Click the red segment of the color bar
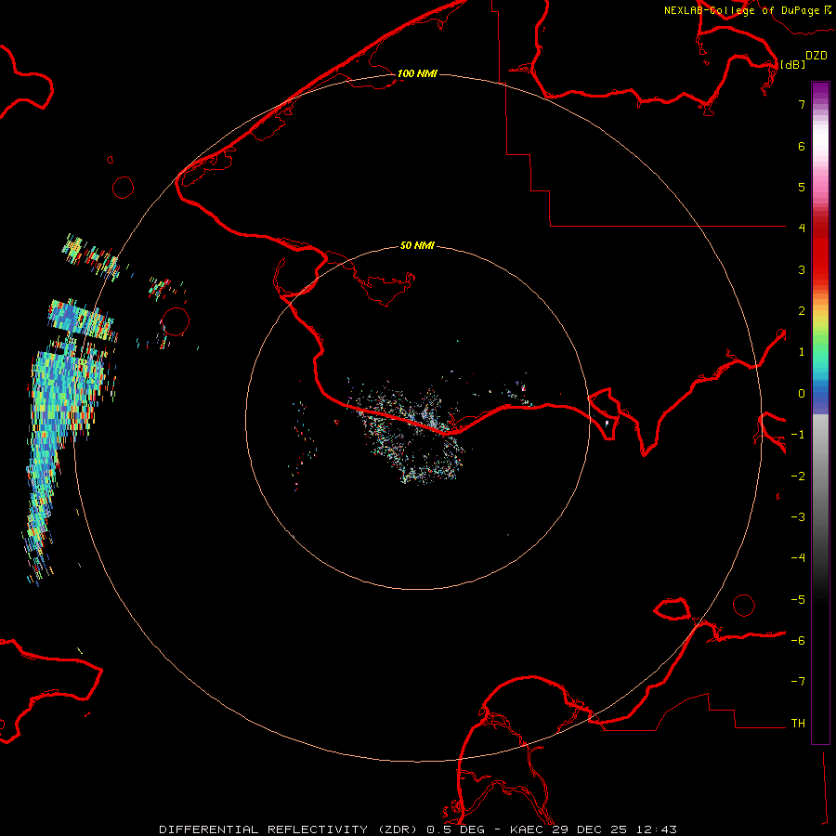 point(820,249)
